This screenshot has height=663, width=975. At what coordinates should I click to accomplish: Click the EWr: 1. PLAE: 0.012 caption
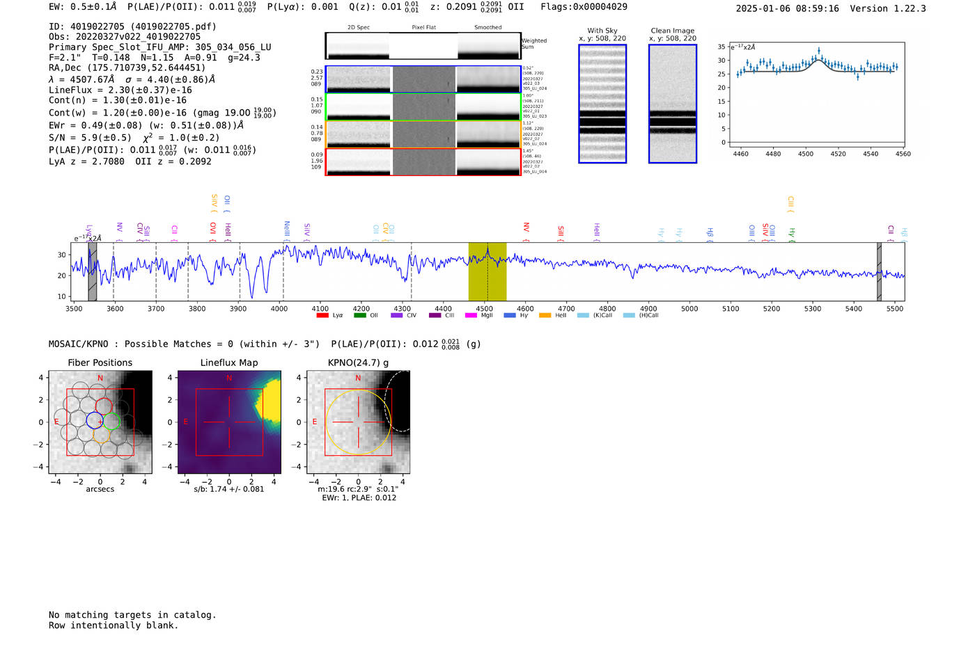coord(359,498)
